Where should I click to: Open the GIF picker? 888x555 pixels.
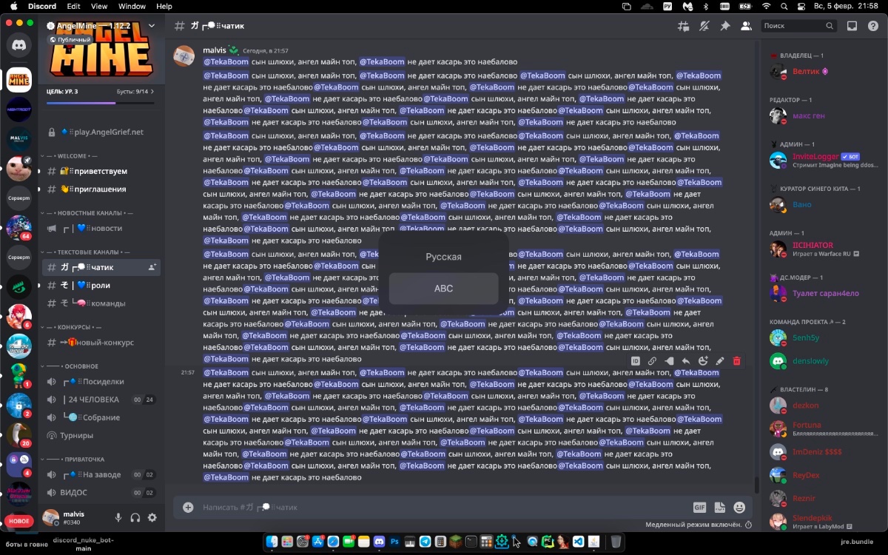pyautogui.click(x=699, y=508)
